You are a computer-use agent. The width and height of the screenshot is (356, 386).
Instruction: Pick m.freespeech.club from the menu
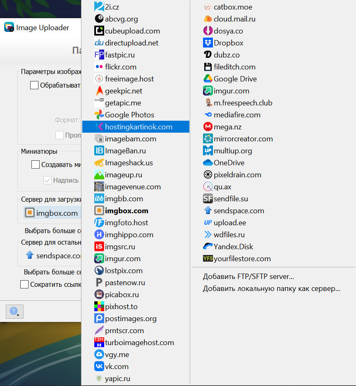coord(273,103)
